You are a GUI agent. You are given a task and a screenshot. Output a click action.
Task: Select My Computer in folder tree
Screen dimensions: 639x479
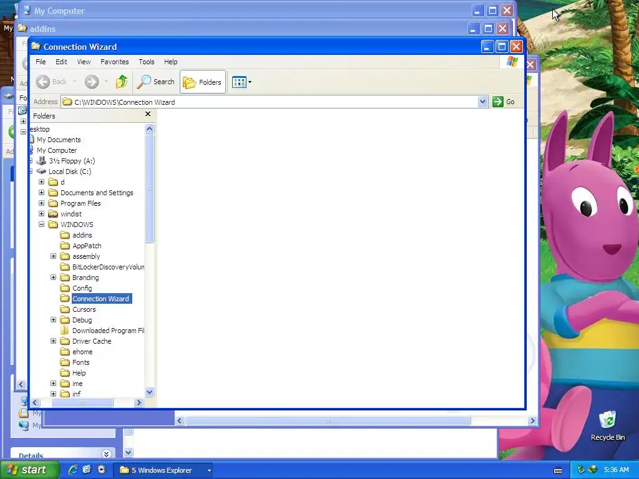click(57, 150)
